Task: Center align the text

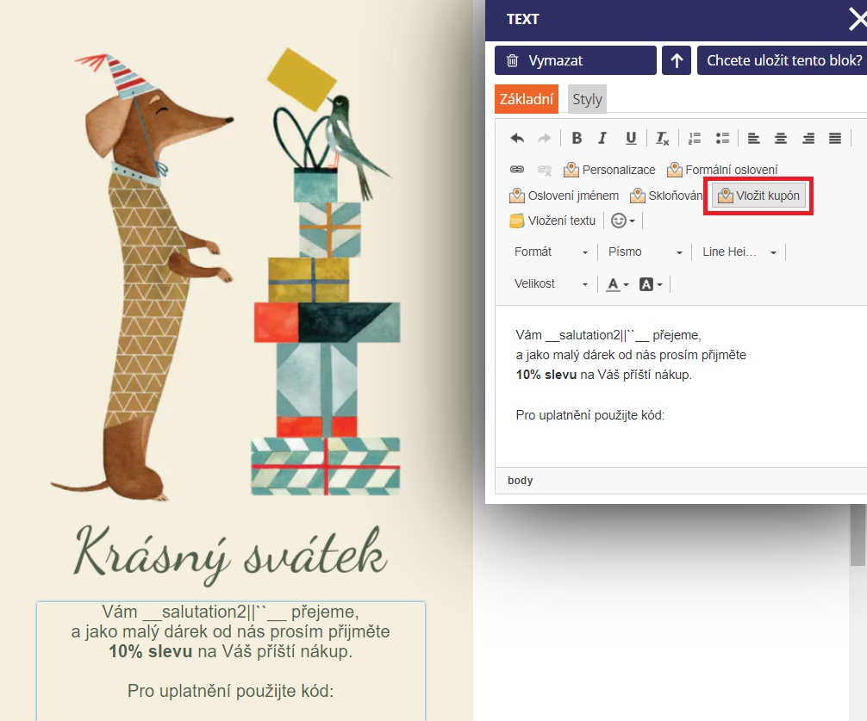Action: pyautogui.click(x=781, y=138)
